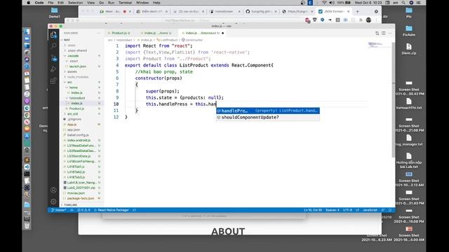
Task: Click the Wi-Fi icon in menu bar
Action: pyautogui.click(x=324, y=3)
